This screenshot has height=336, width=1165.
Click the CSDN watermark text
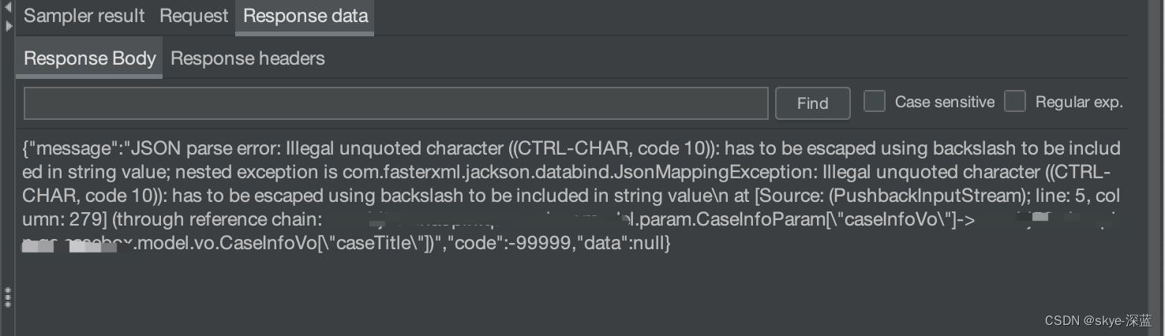[1098, 320]
